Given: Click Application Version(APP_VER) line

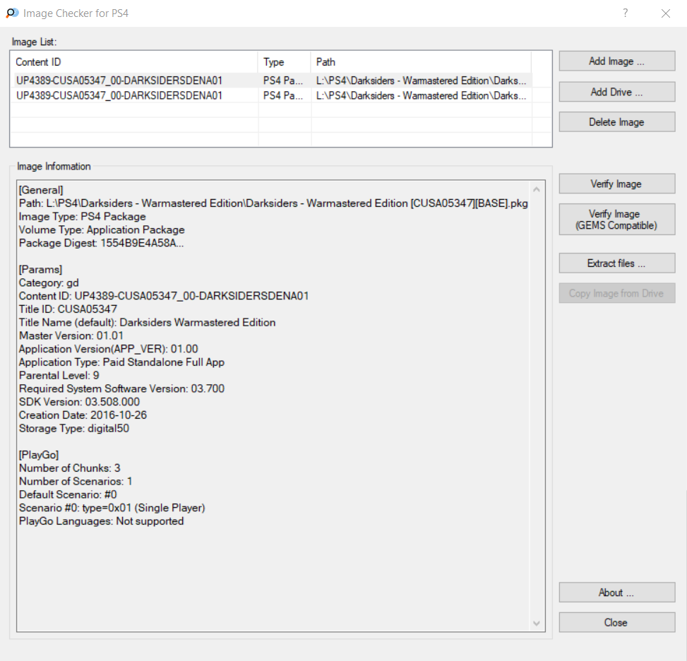Looking at the screenshot, I should pyautogui.click(x=108, y=349).
